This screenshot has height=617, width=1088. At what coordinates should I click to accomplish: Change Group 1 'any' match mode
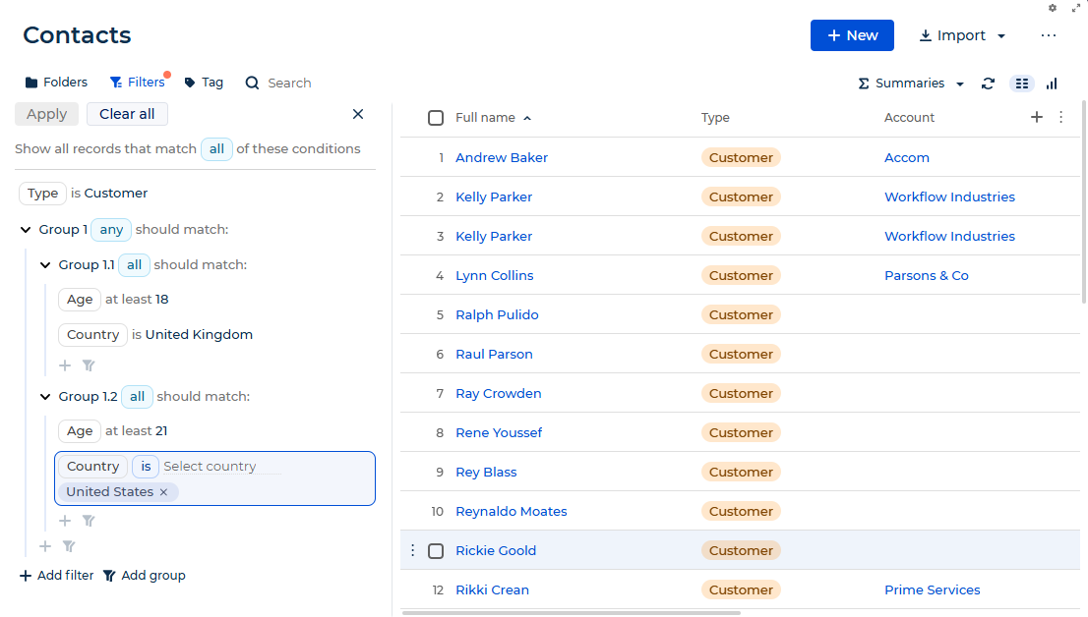(111, 230)
